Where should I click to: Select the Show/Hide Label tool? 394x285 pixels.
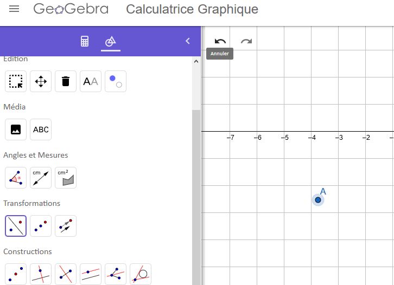[x=91, y=81]
